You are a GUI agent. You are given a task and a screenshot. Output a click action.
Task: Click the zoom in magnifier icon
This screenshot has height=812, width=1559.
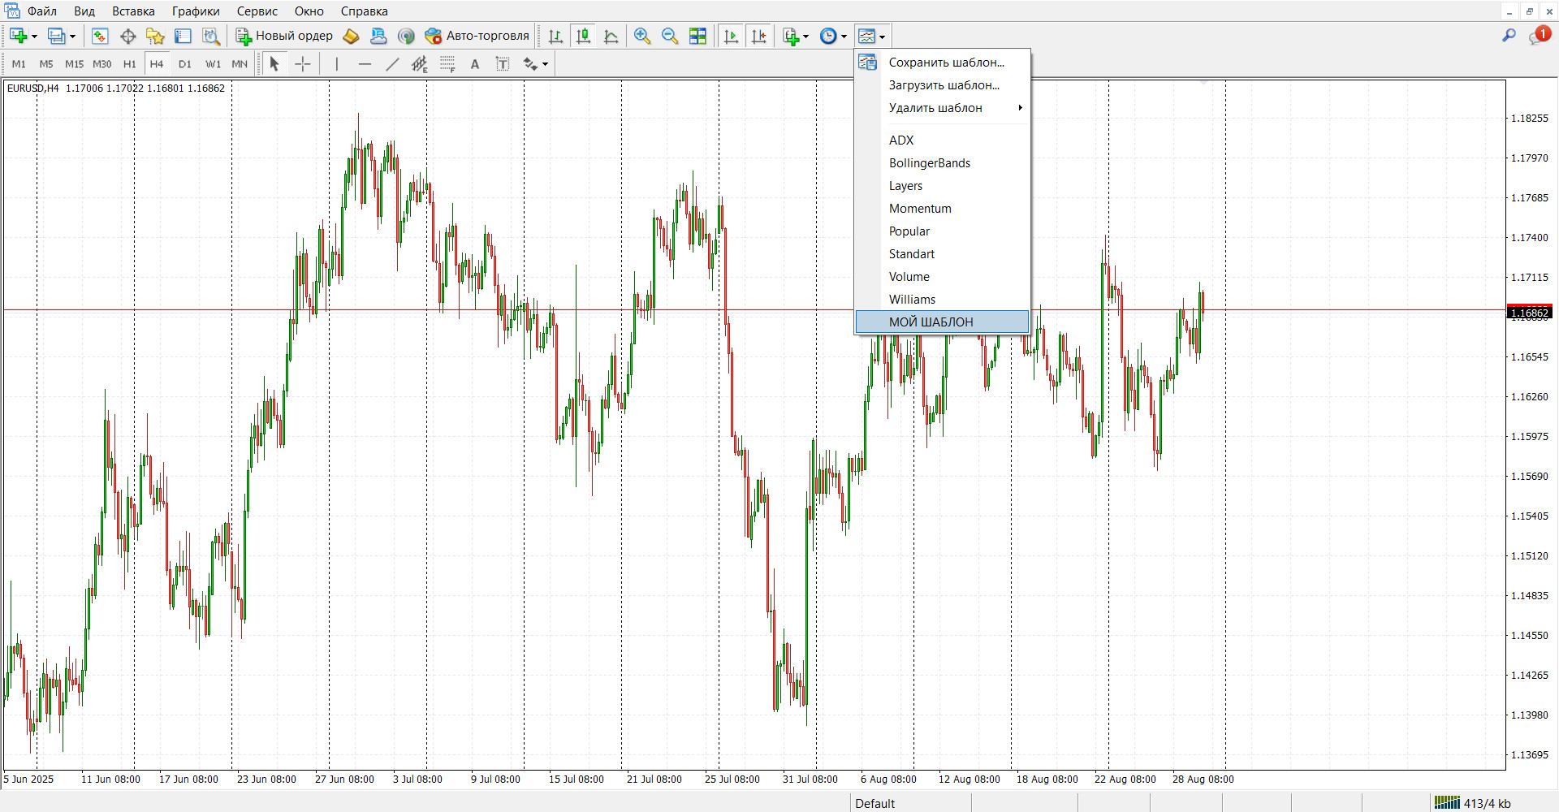tap(642, 36)
